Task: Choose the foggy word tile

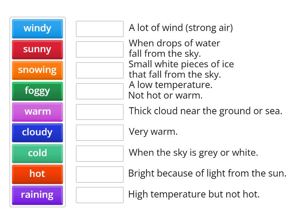Action: [x=37, y=91]
